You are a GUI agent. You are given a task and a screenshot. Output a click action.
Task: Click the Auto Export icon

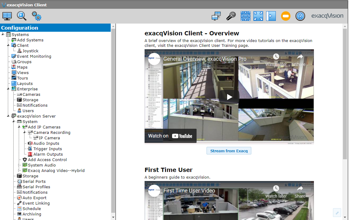point(19,198)
